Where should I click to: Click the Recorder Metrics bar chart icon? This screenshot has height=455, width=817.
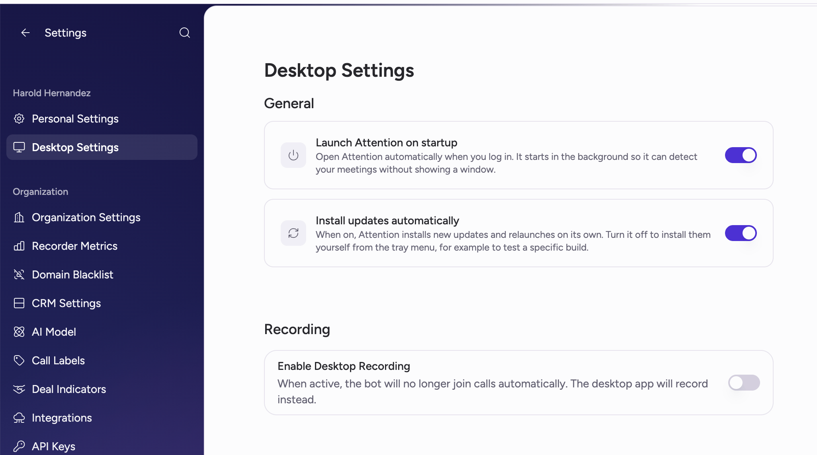click(x=19, y=246)
